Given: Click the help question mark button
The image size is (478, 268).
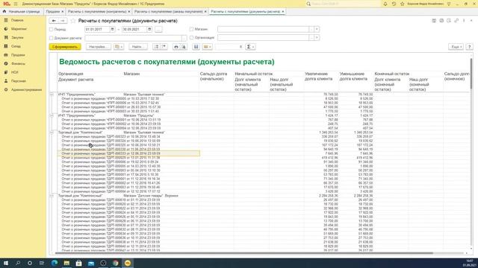Looking at the screenshot, I should (470, 47).
